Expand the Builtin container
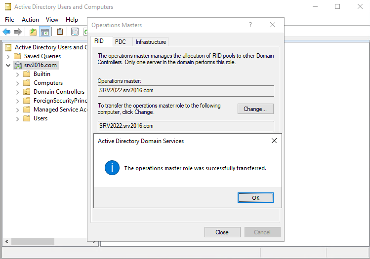This screenshot has width=370, height=259. tap(17, 74)
